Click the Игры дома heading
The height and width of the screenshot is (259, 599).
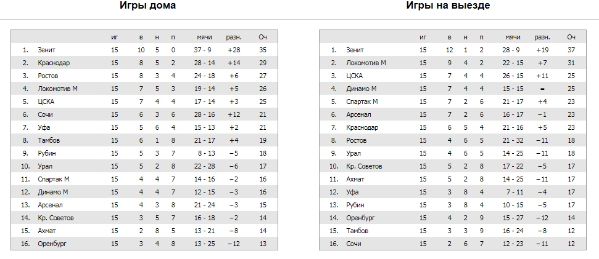(x=148, y=6)
